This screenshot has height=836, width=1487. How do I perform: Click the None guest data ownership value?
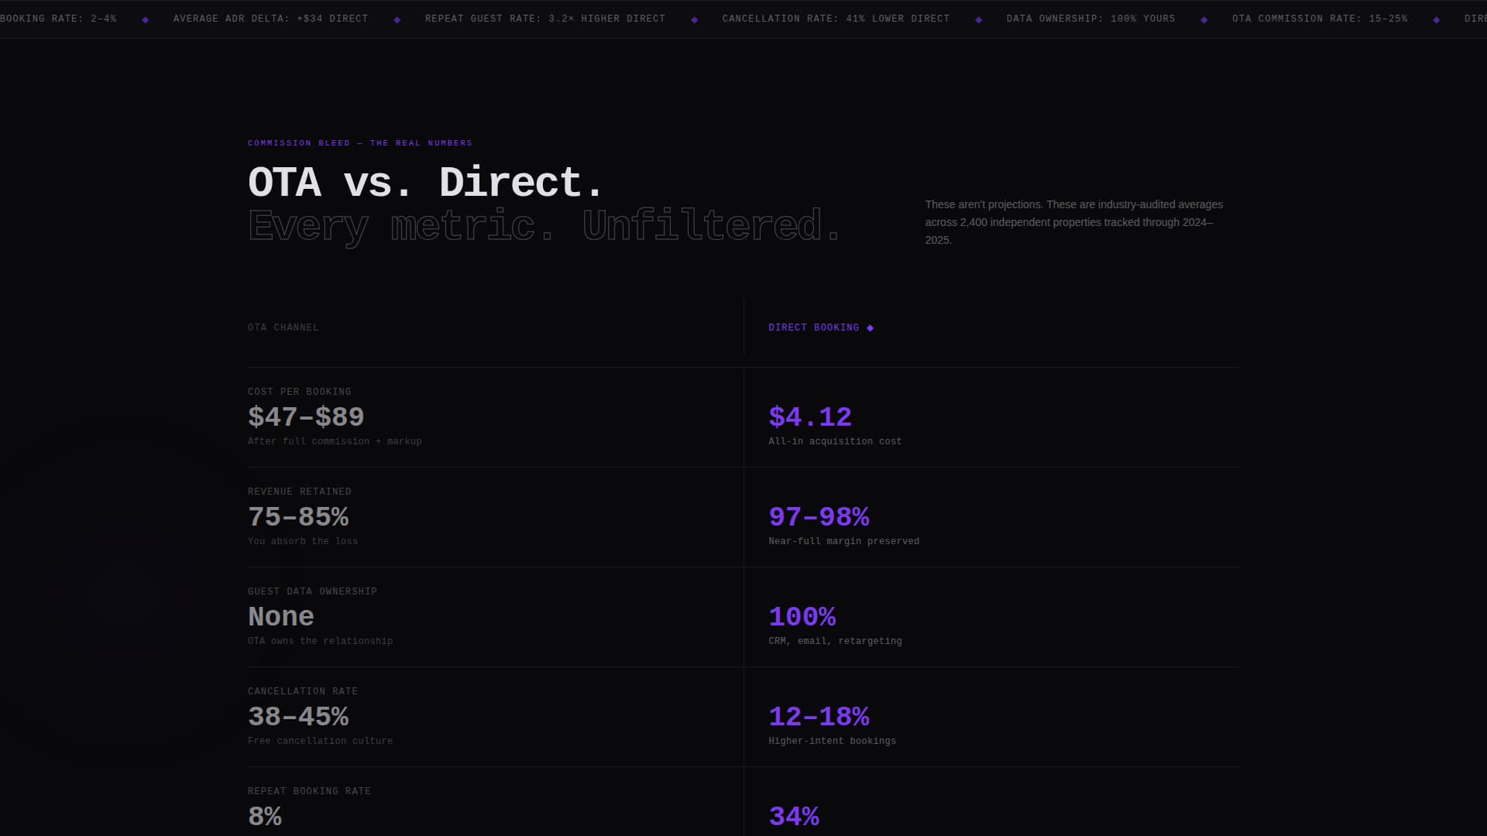280,617
